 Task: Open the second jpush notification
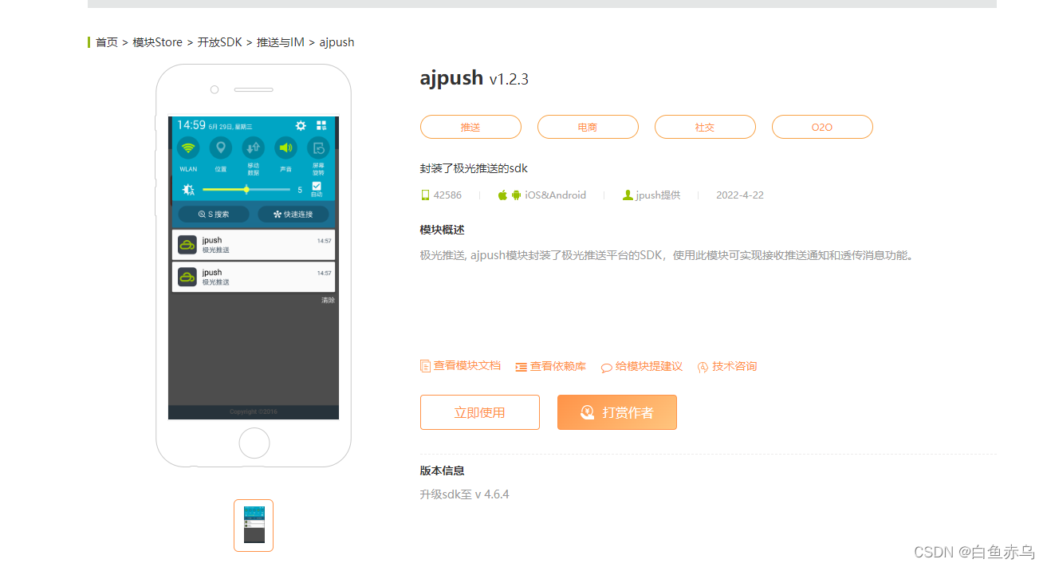pos(254,277)
